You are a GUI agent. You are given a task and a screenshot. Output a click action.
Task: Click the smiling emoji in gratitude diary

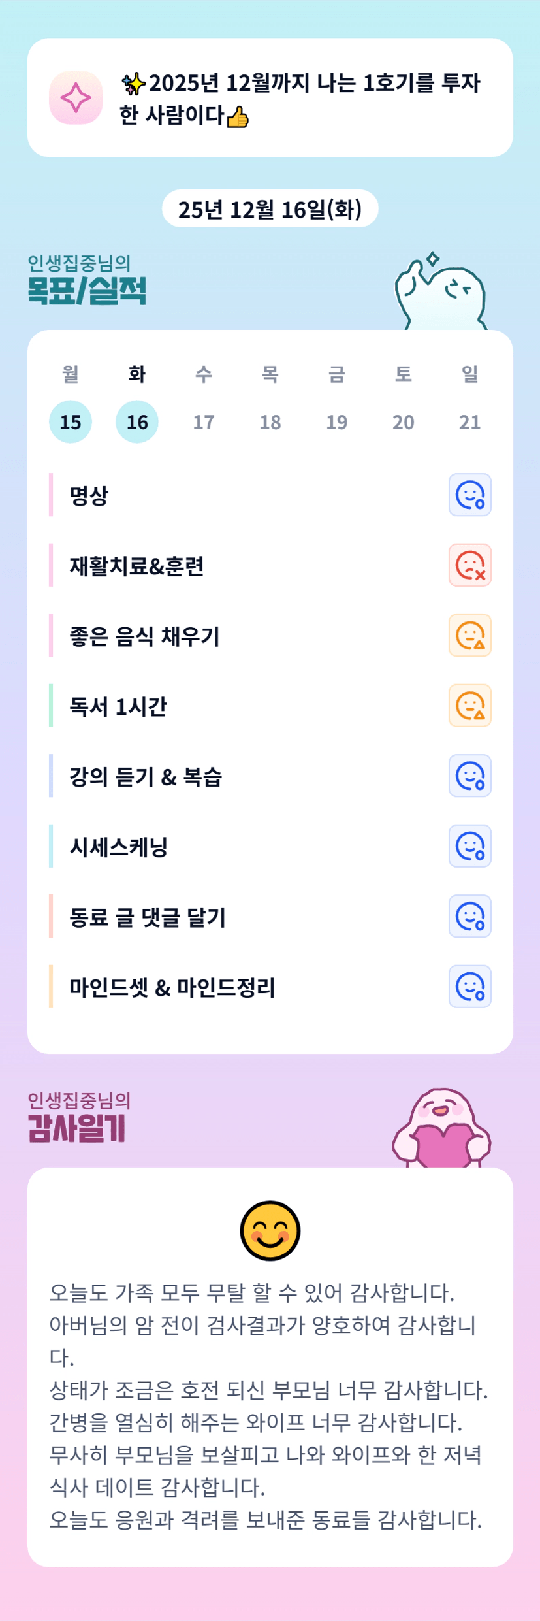pos(270,1230)
